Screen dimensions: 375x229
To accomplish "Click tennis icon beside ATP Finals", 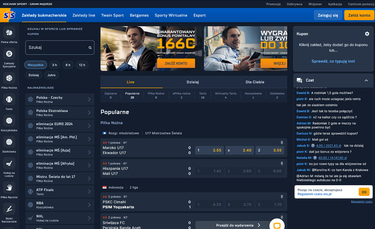I will [x=30, y=192].
